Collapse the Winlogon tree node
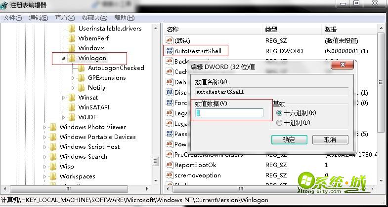 [x=63, y=58]
